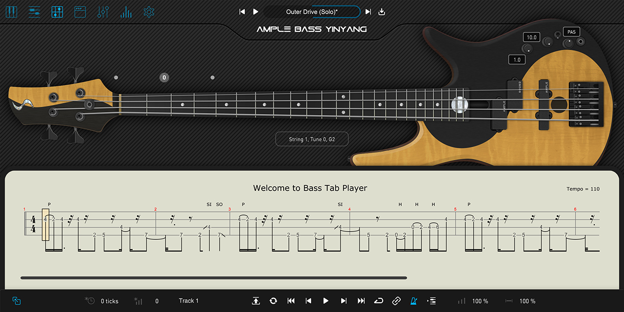Click measure number 4 in tab
Image resolution: width=624 pixels, height=312 pixels.
[350, 209]
